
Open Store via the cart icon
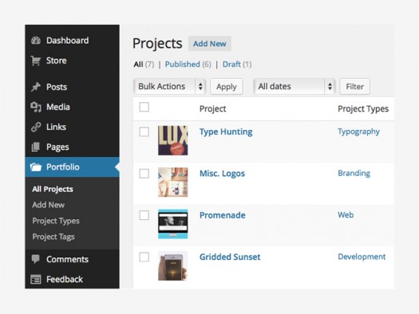click(36, 61)
